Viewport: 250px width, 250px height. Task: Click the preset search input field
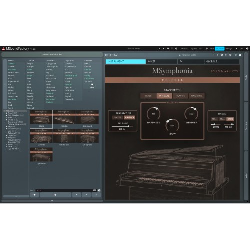coord(64,190)
